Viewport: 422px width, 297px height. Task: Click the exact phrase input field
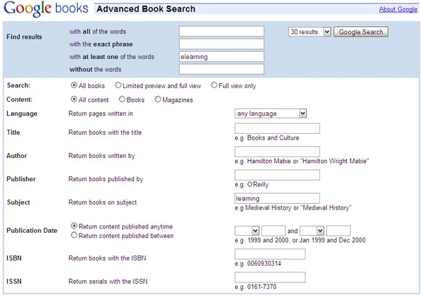221,44
